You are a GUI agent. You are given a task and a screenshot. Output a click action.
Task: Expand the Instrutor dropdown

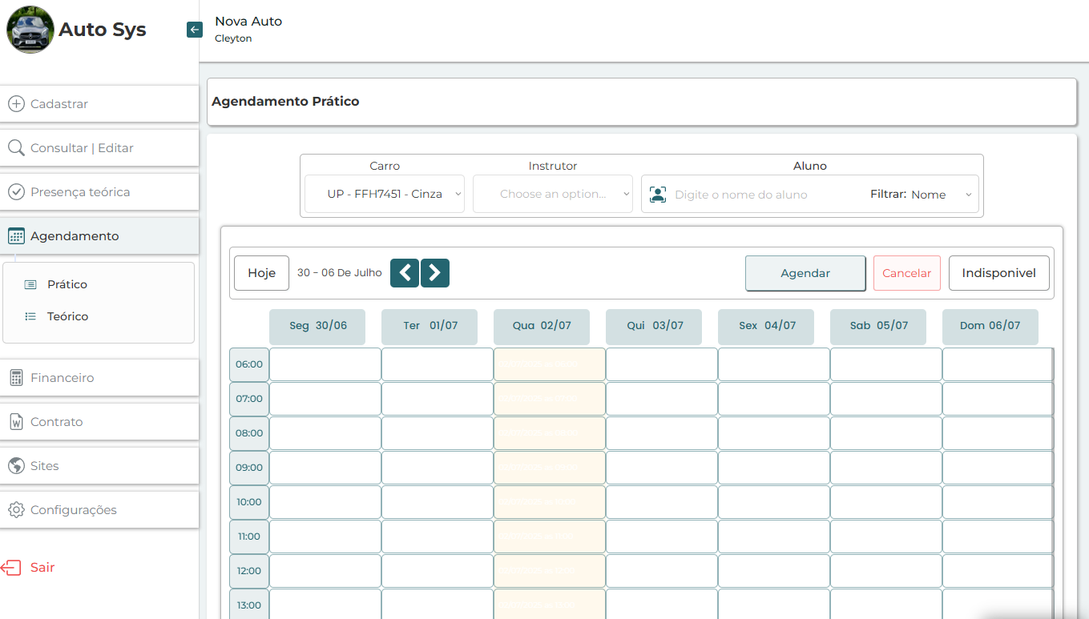click(x=553, y=194)
